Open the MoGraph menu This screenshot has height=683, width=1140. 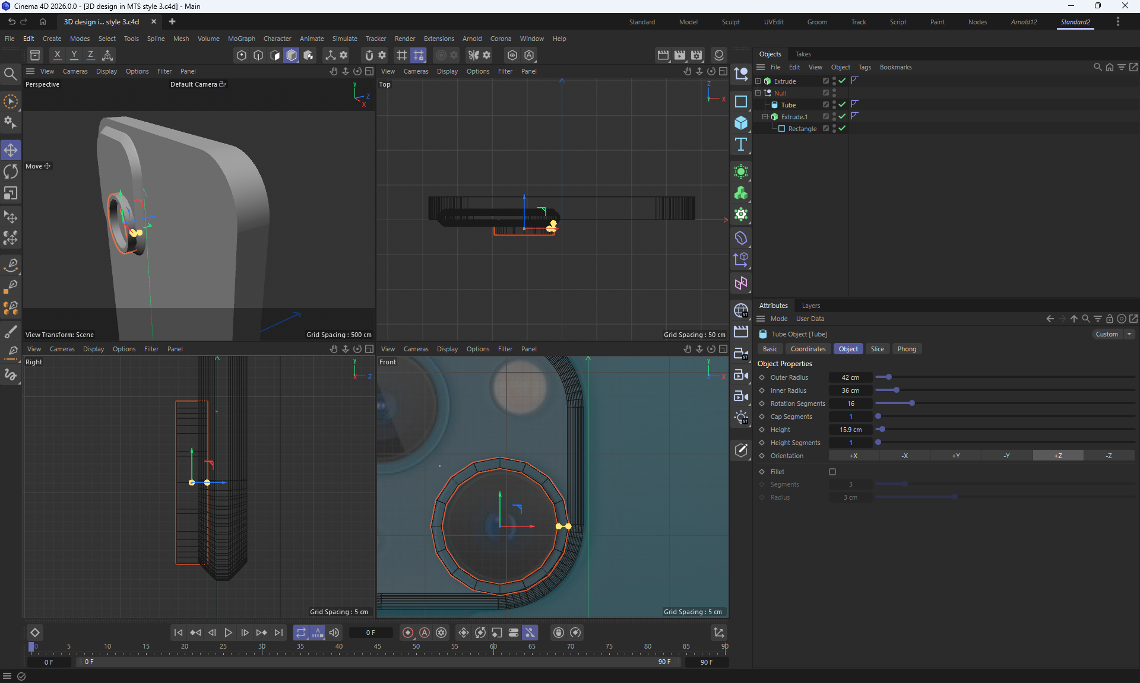pos(241,39)
